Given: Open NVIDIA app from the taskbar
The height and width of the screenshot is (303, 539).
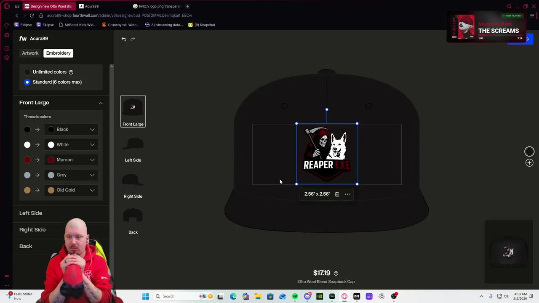Looking at the screenshot, I should (320, 296).
